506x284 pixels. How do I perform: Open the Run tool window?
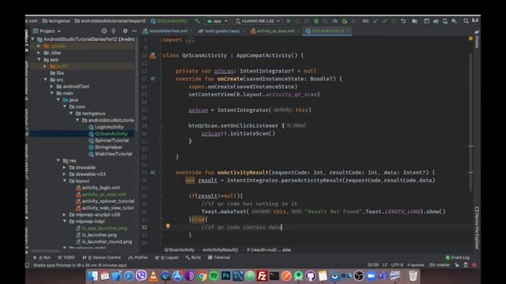tap(42, 258)
